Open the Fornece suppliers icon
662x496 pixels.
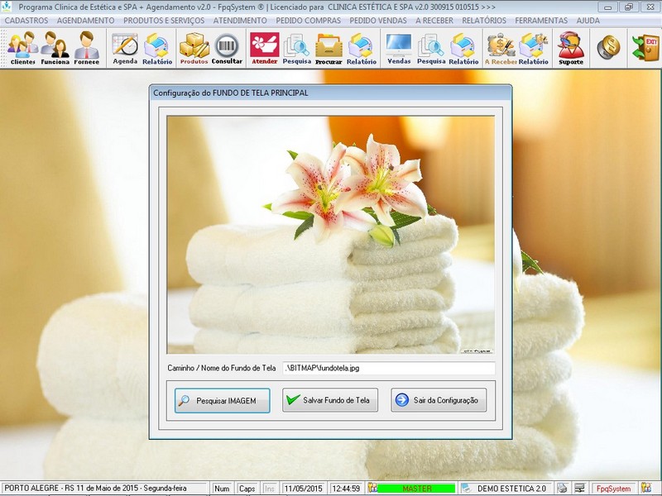coord(87,49)
